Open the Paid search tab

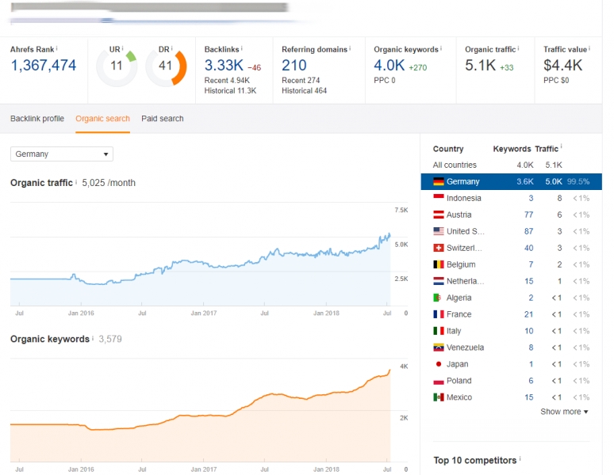[x=163, y=119]
